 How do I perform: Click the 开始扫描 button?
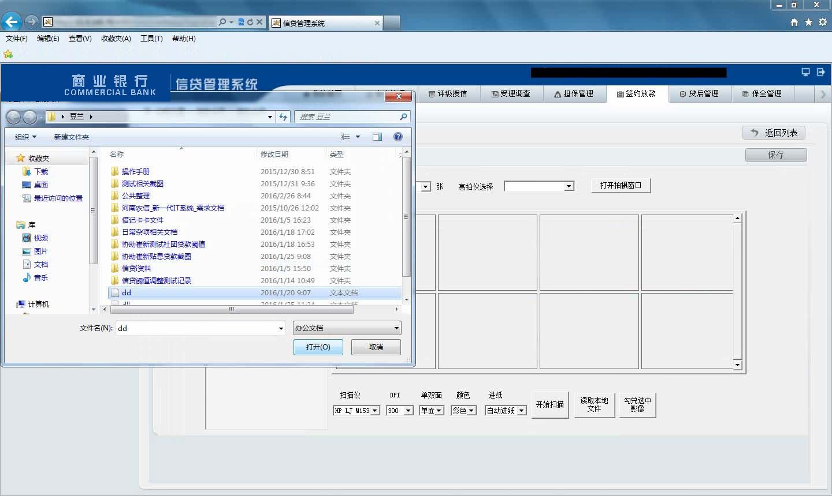[x=550, y=404]
